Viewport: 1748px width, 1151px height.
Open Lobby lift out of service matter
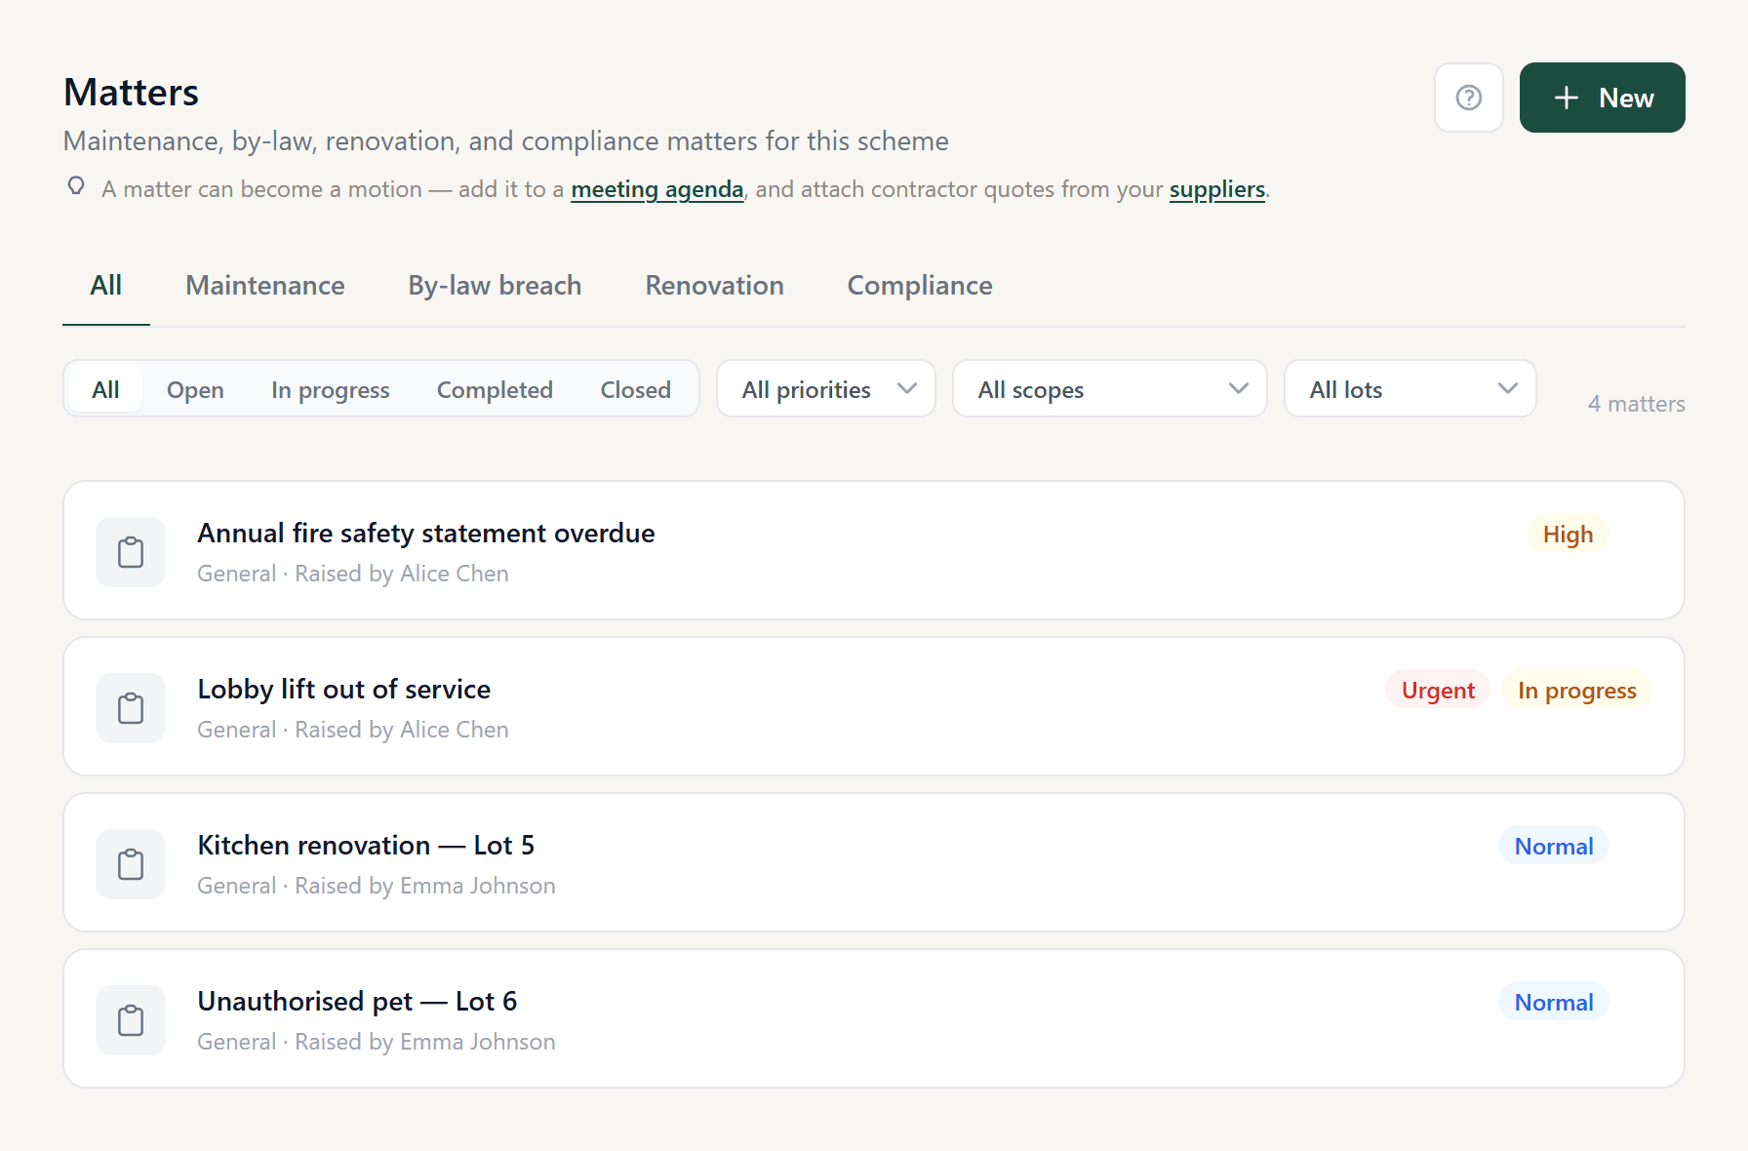point(874,706)
